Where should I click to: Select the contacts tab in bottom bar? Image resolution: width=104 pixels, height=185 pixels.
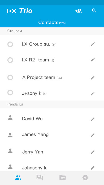[18, 178]
